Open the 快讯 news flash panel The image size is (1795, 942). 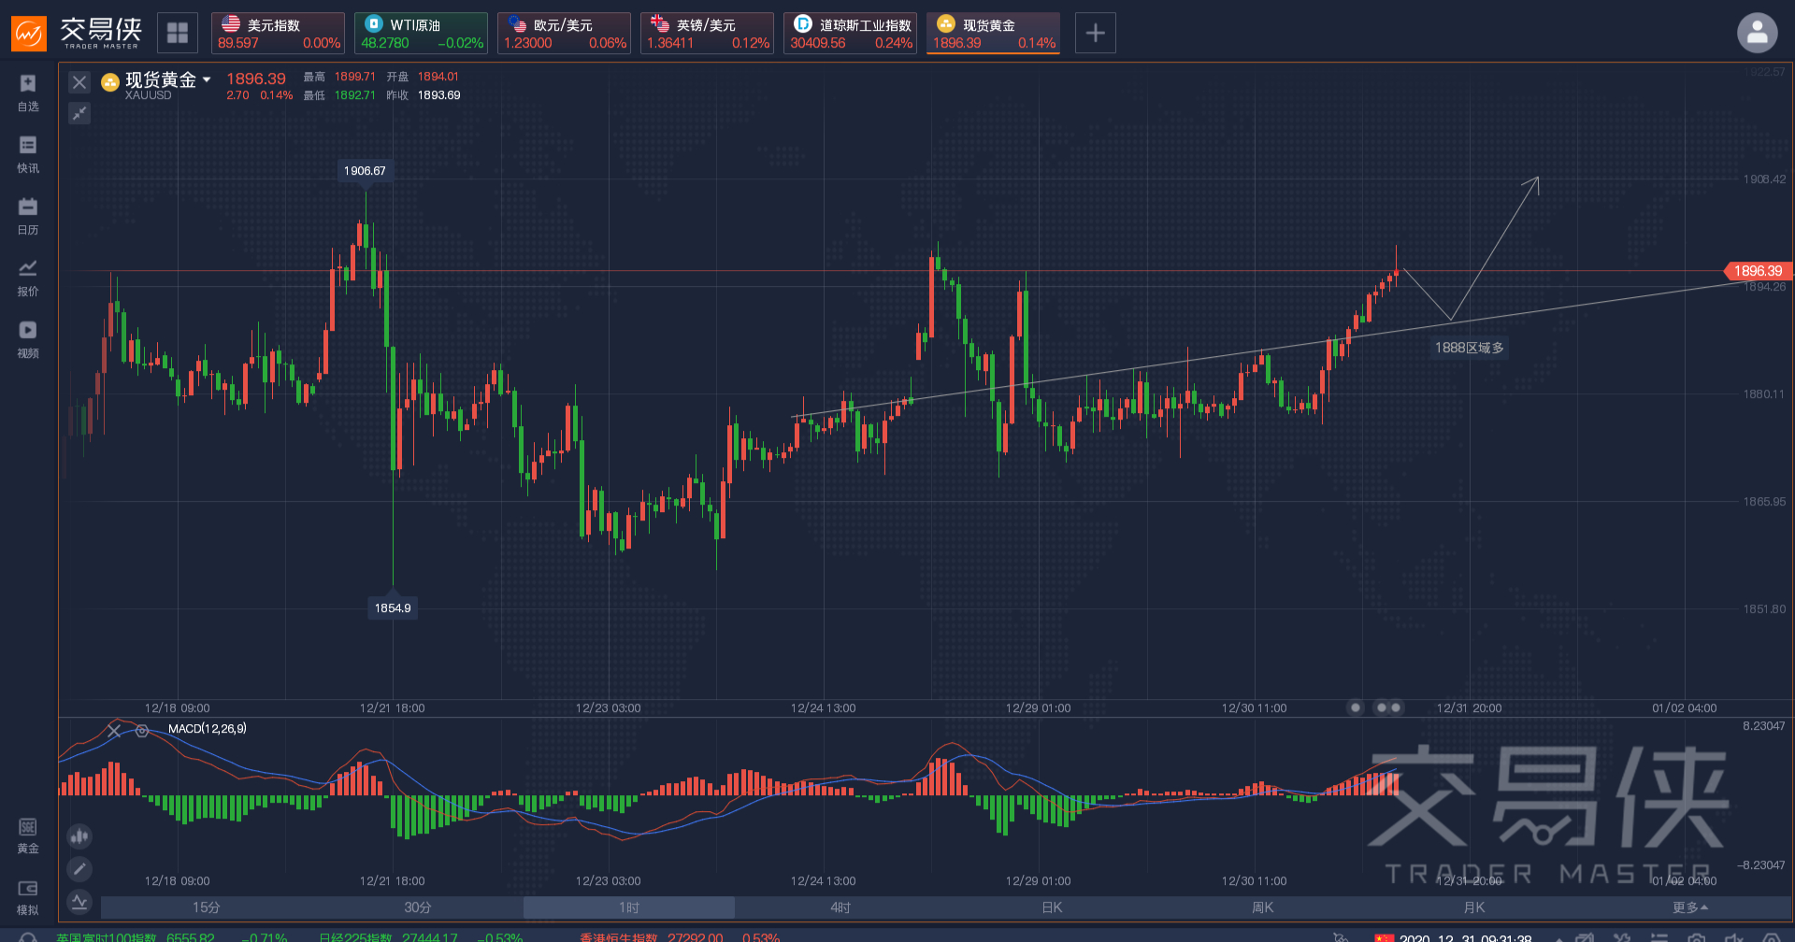28,154
